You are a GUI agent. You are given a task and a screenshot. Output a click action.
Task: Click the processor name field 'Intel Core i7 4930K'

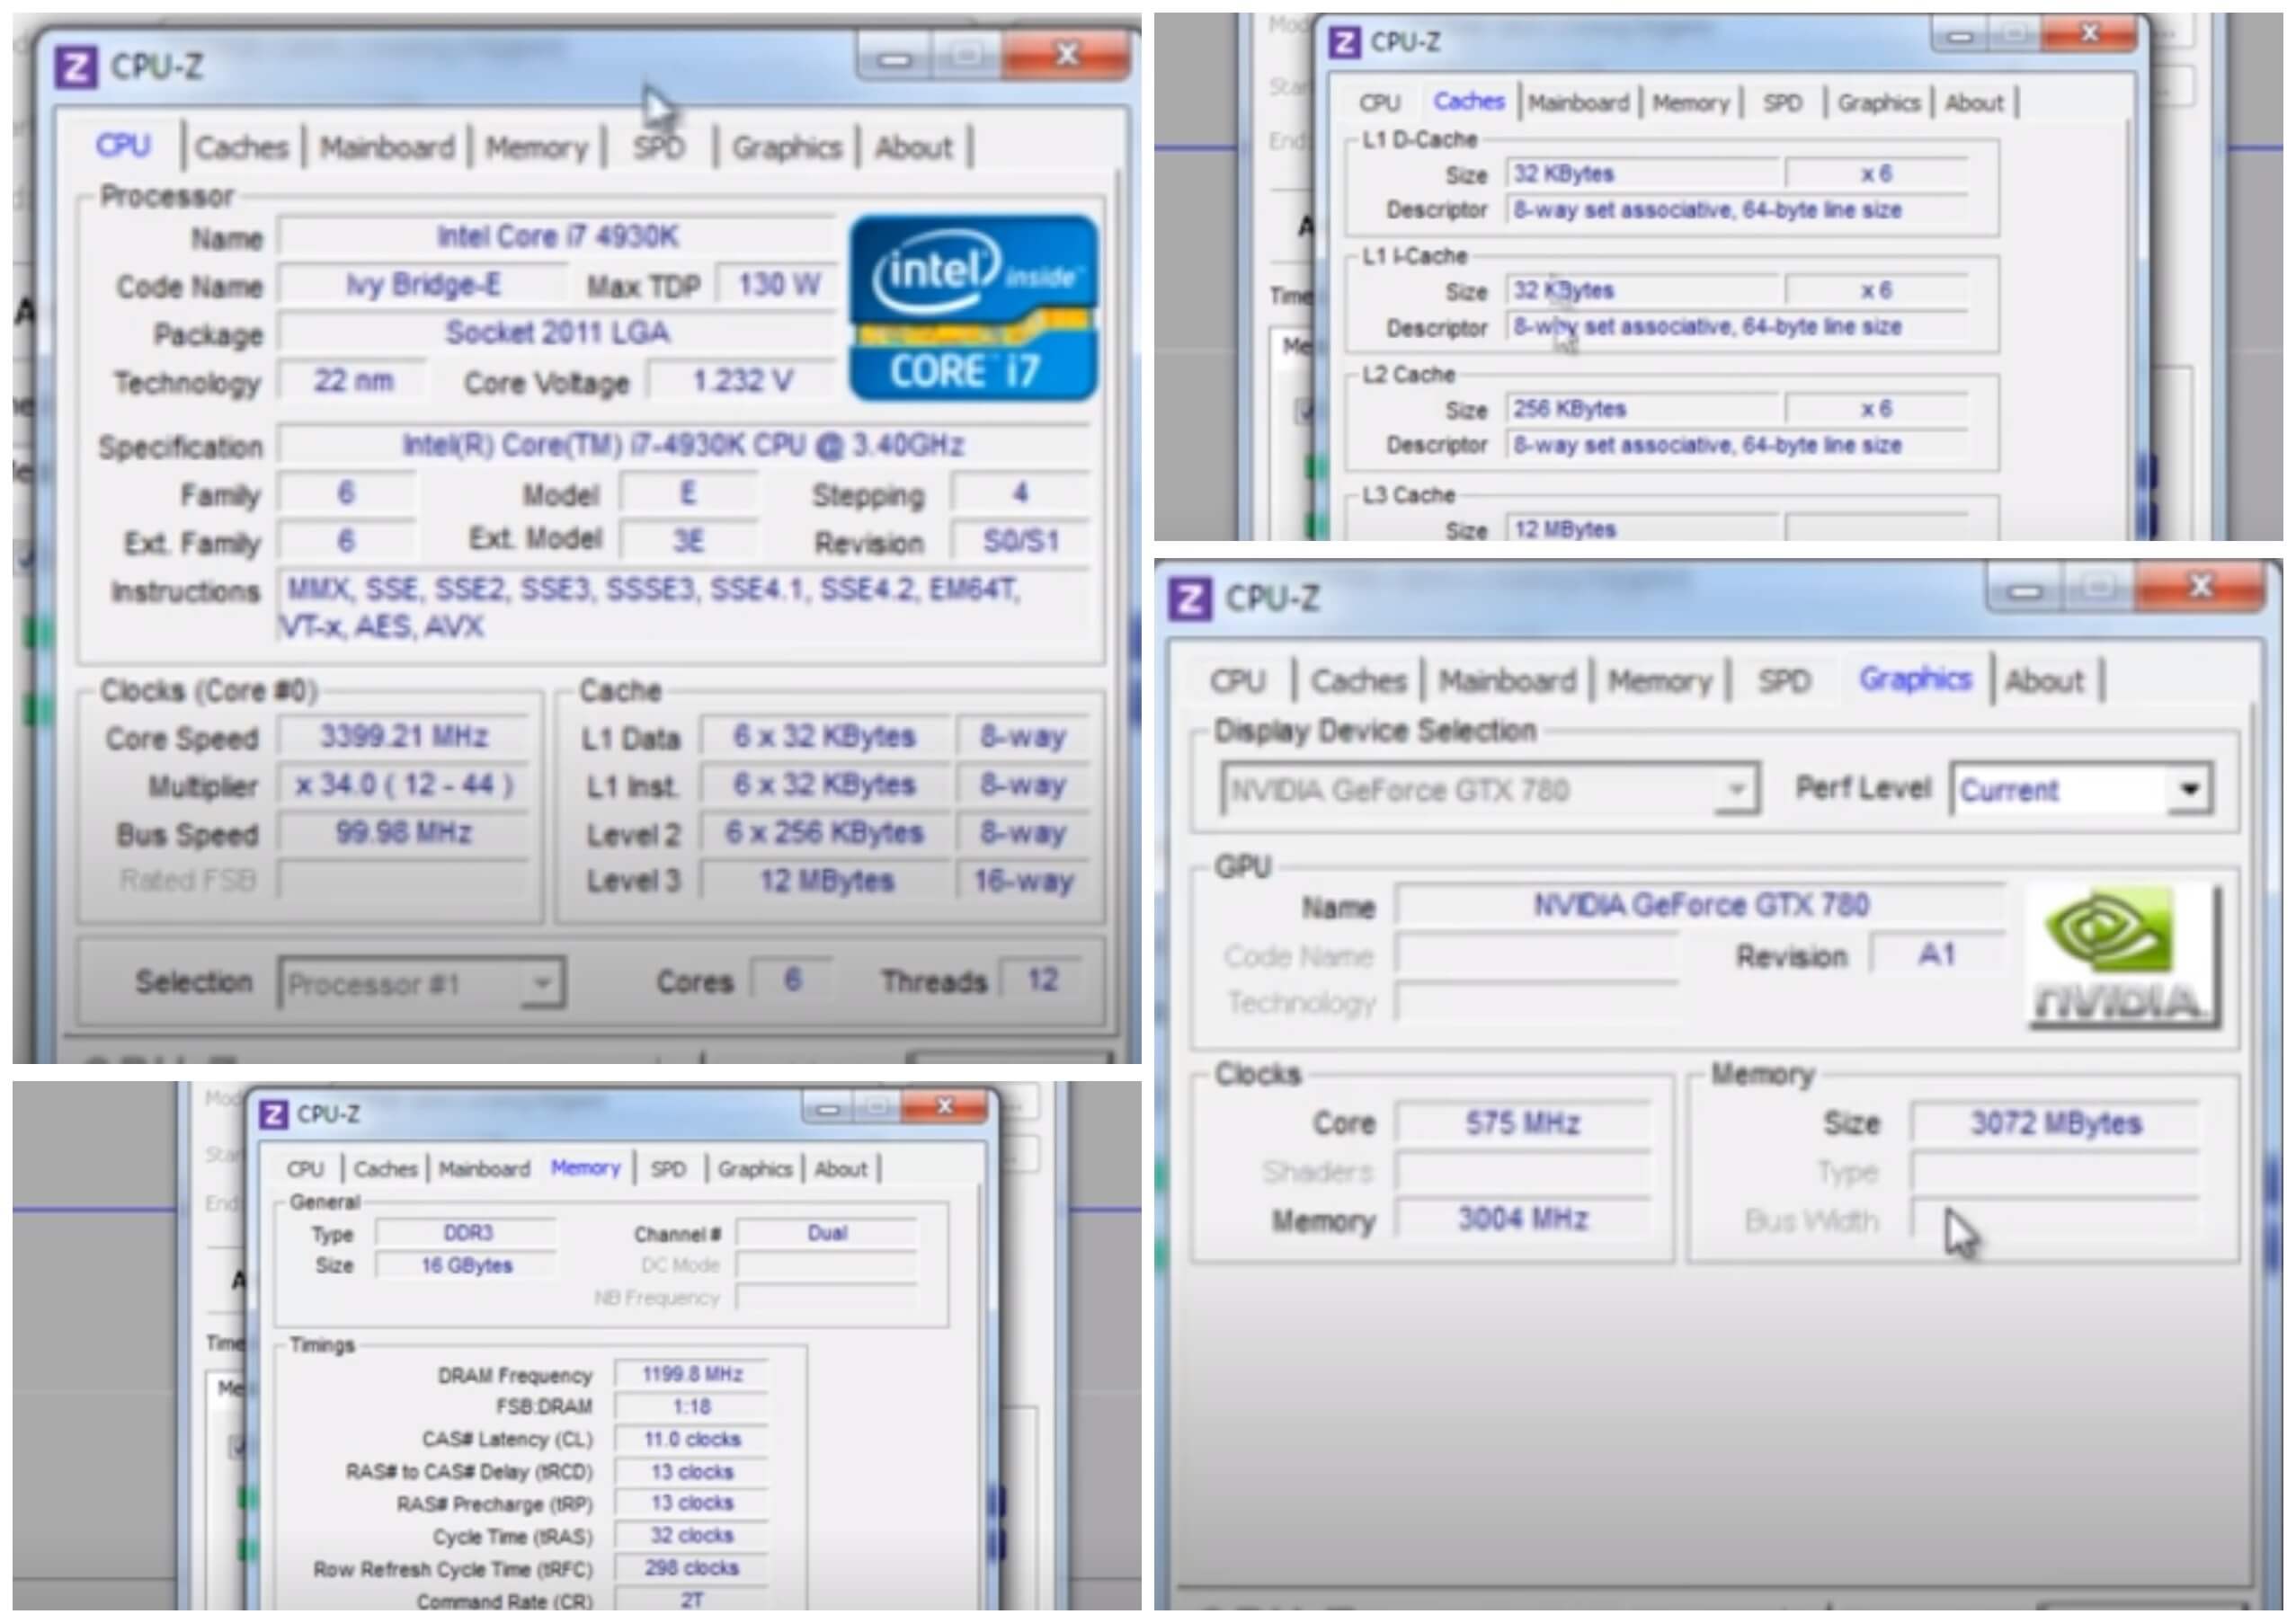(x=557, y=237)
